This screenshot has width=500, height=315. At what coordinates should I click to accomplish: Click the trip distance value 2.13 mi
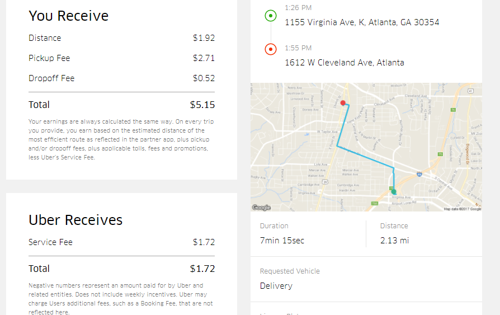(x=394, y=241)
